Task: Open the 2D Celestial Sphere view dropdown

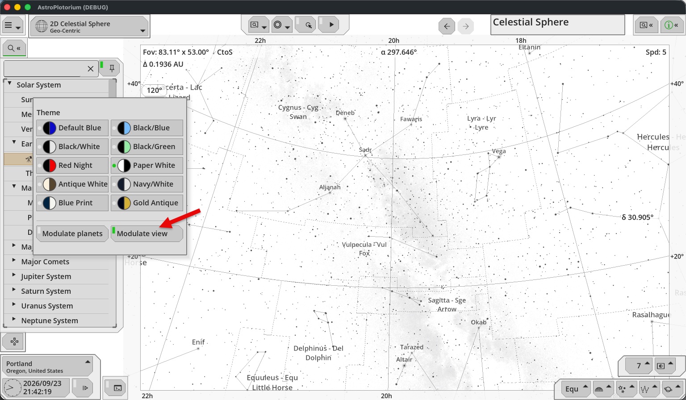Action: pyautogui.click(x=90, y=27)
